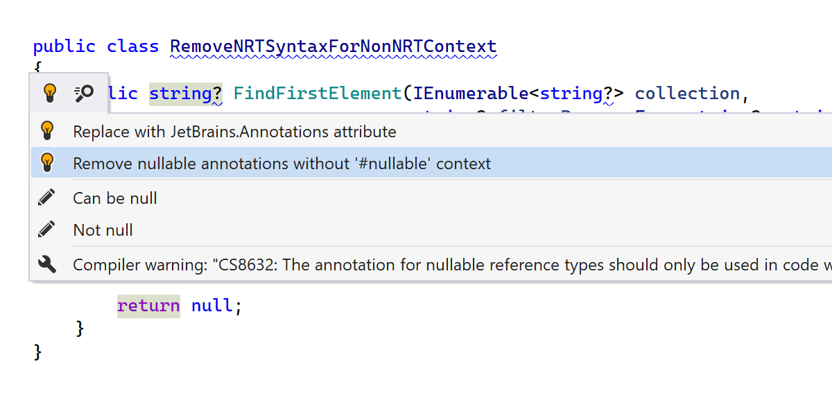Click the null literal after return
832x416 pixels.
213,306
